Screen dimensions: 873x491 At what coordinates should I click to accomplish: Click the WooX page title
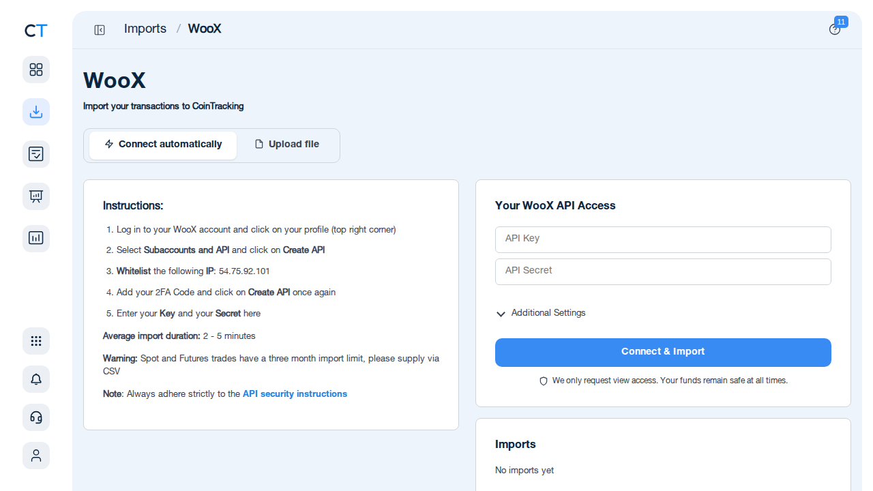tap(115, 80)
